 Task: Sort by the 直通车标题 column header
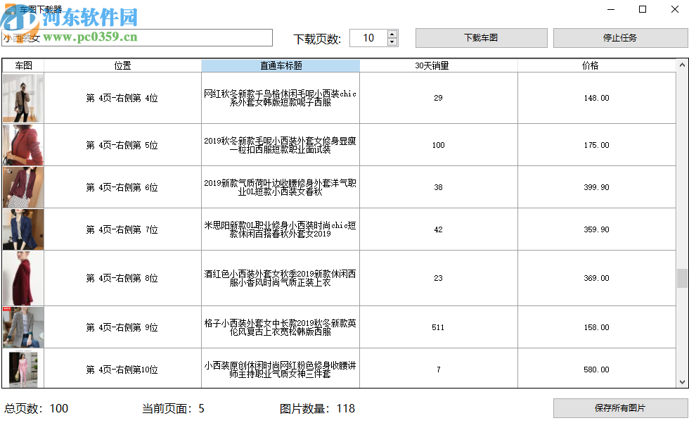tap(281, 65)
